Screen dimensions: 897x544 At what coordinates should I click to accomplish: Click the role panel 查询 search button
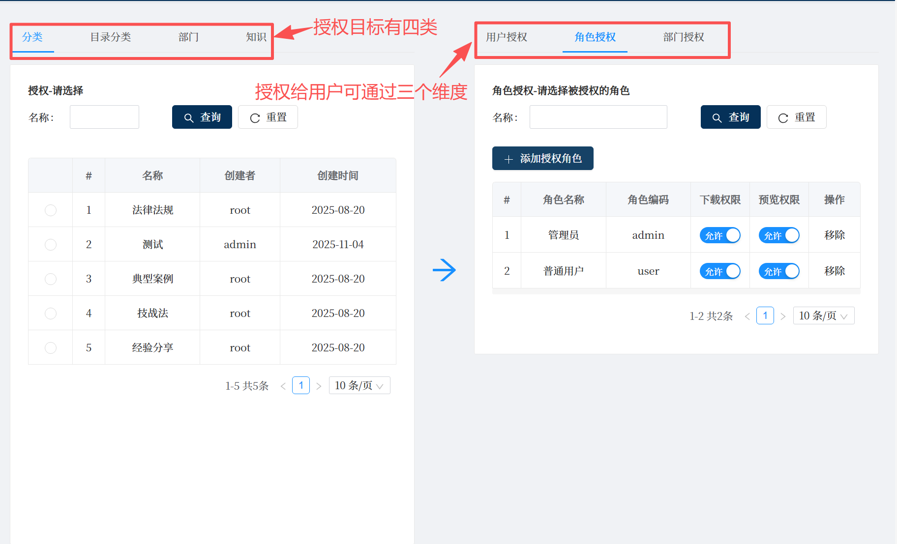pos(730,117)
